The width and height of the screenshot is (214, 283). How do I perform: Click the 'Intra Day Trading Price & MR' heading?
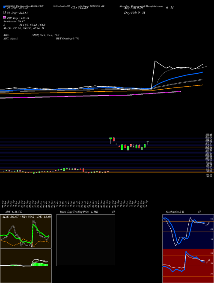(x=79, y=212)
